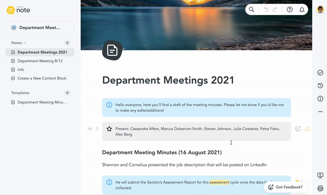
Task: Add a comment to the Present block
Action: pos(298,129)
